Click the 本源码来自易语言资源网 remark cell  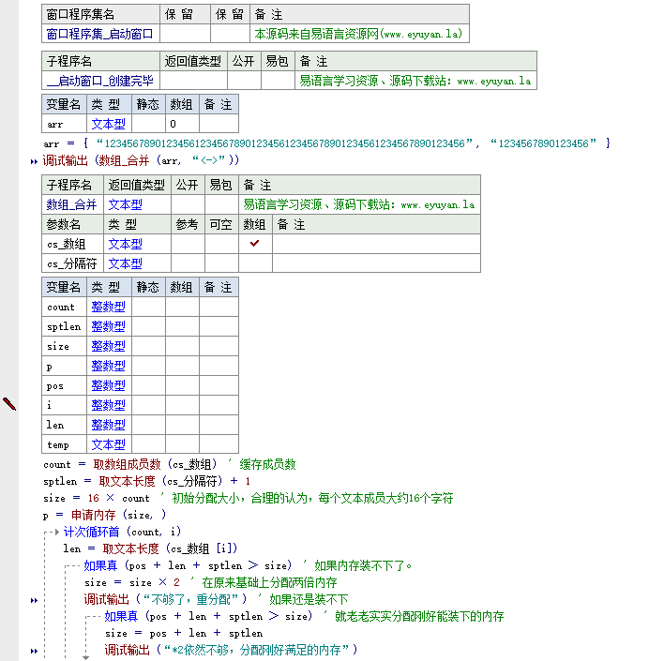[x=359, y=34]
